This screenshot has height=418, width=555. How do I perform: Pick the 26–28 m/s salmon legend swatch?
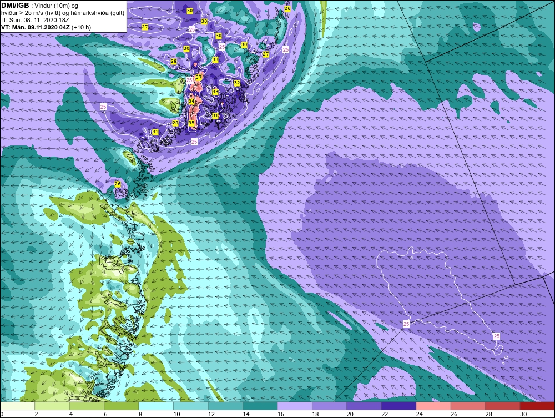(468, 406)
